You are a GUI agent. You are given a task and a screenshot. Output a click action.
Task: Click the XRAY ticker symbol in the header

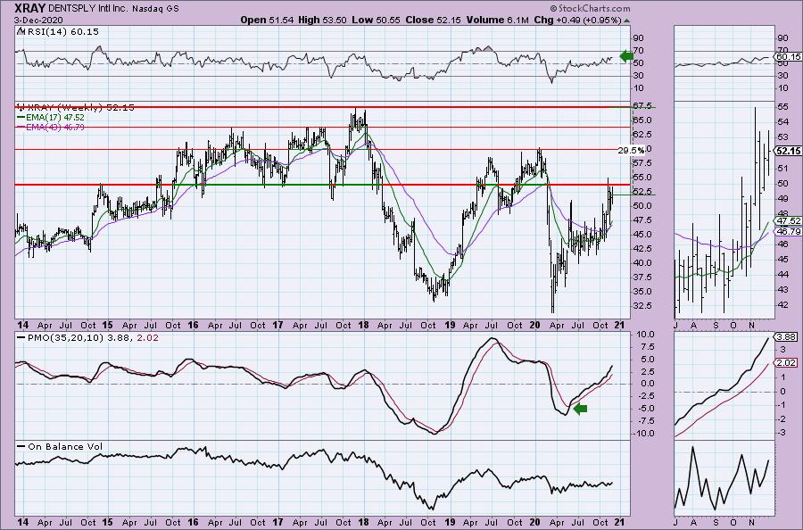click(30, 8)
